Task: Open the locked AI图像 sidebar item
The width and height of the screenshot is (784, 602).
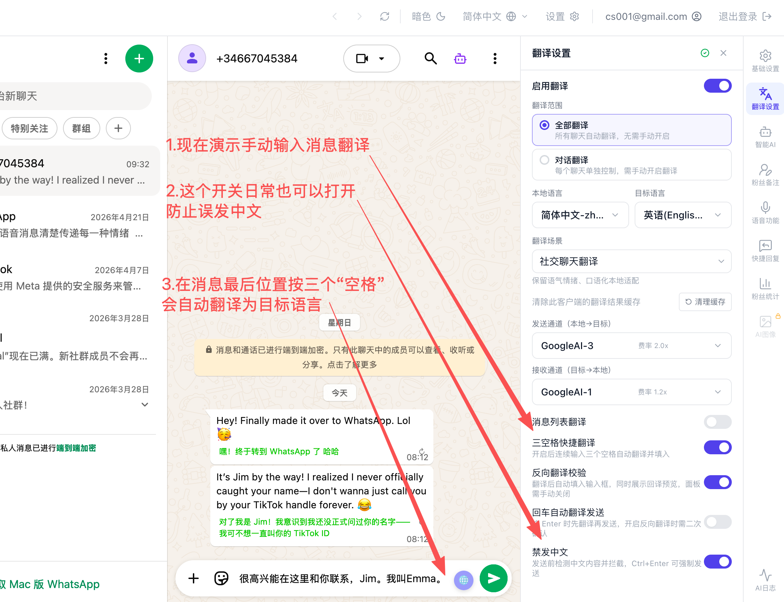Action: pyautogui.click(x=765, y=326)
